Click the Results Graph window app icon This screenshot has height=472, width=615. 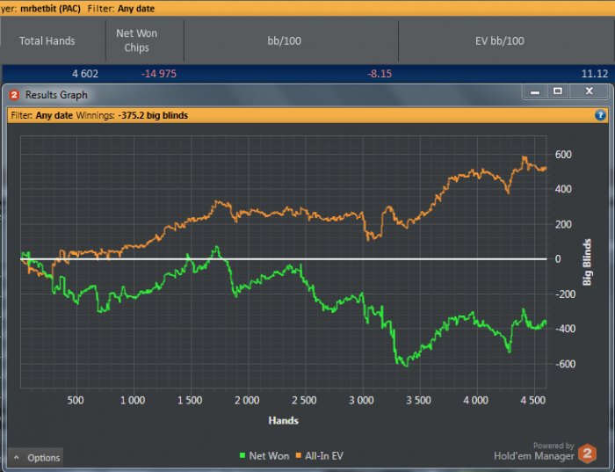(x=14, y=94)
